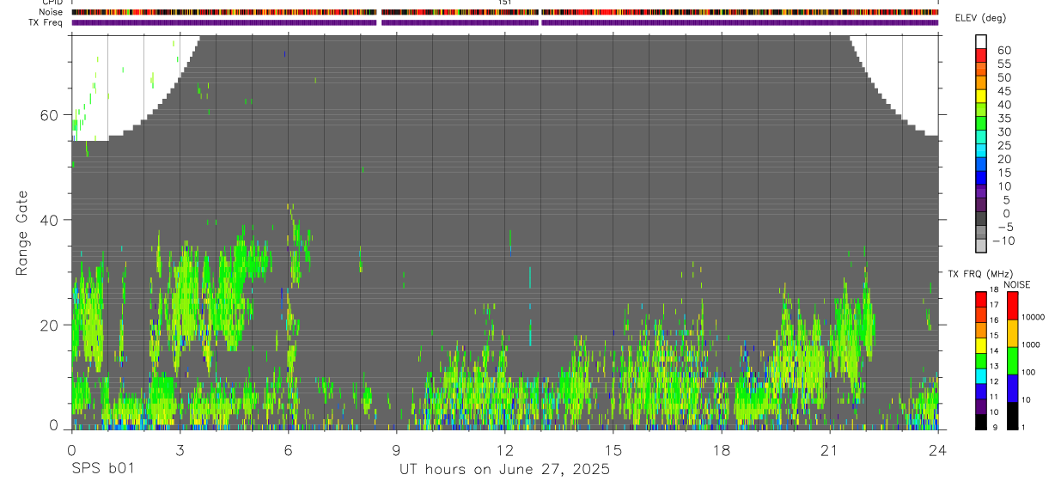Click the red top swatch of NOISE colorbar

pyautogui.click(x=1013, y=305)
